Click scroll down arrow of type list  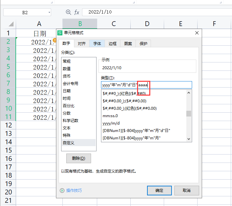tap(189, 139)
